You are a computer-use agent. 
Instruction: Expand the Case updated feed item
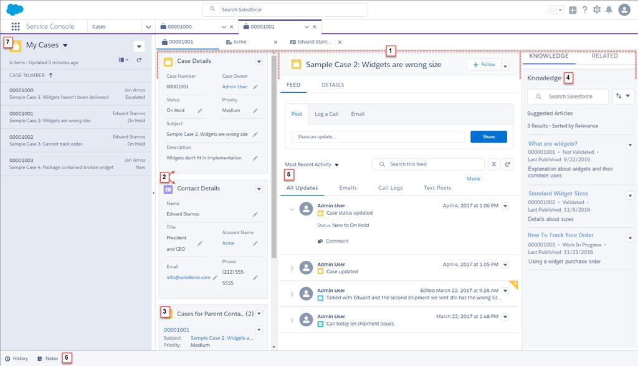292,268
